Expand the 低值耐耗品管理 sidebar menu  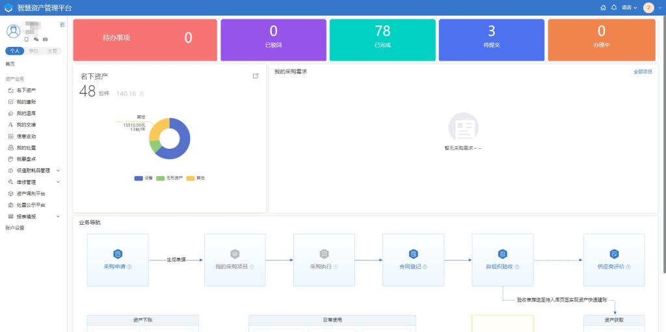[58, 171]
